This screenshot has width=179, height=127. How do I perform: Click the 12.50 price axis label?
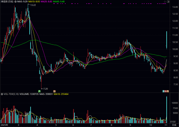[x=175, y=14]
